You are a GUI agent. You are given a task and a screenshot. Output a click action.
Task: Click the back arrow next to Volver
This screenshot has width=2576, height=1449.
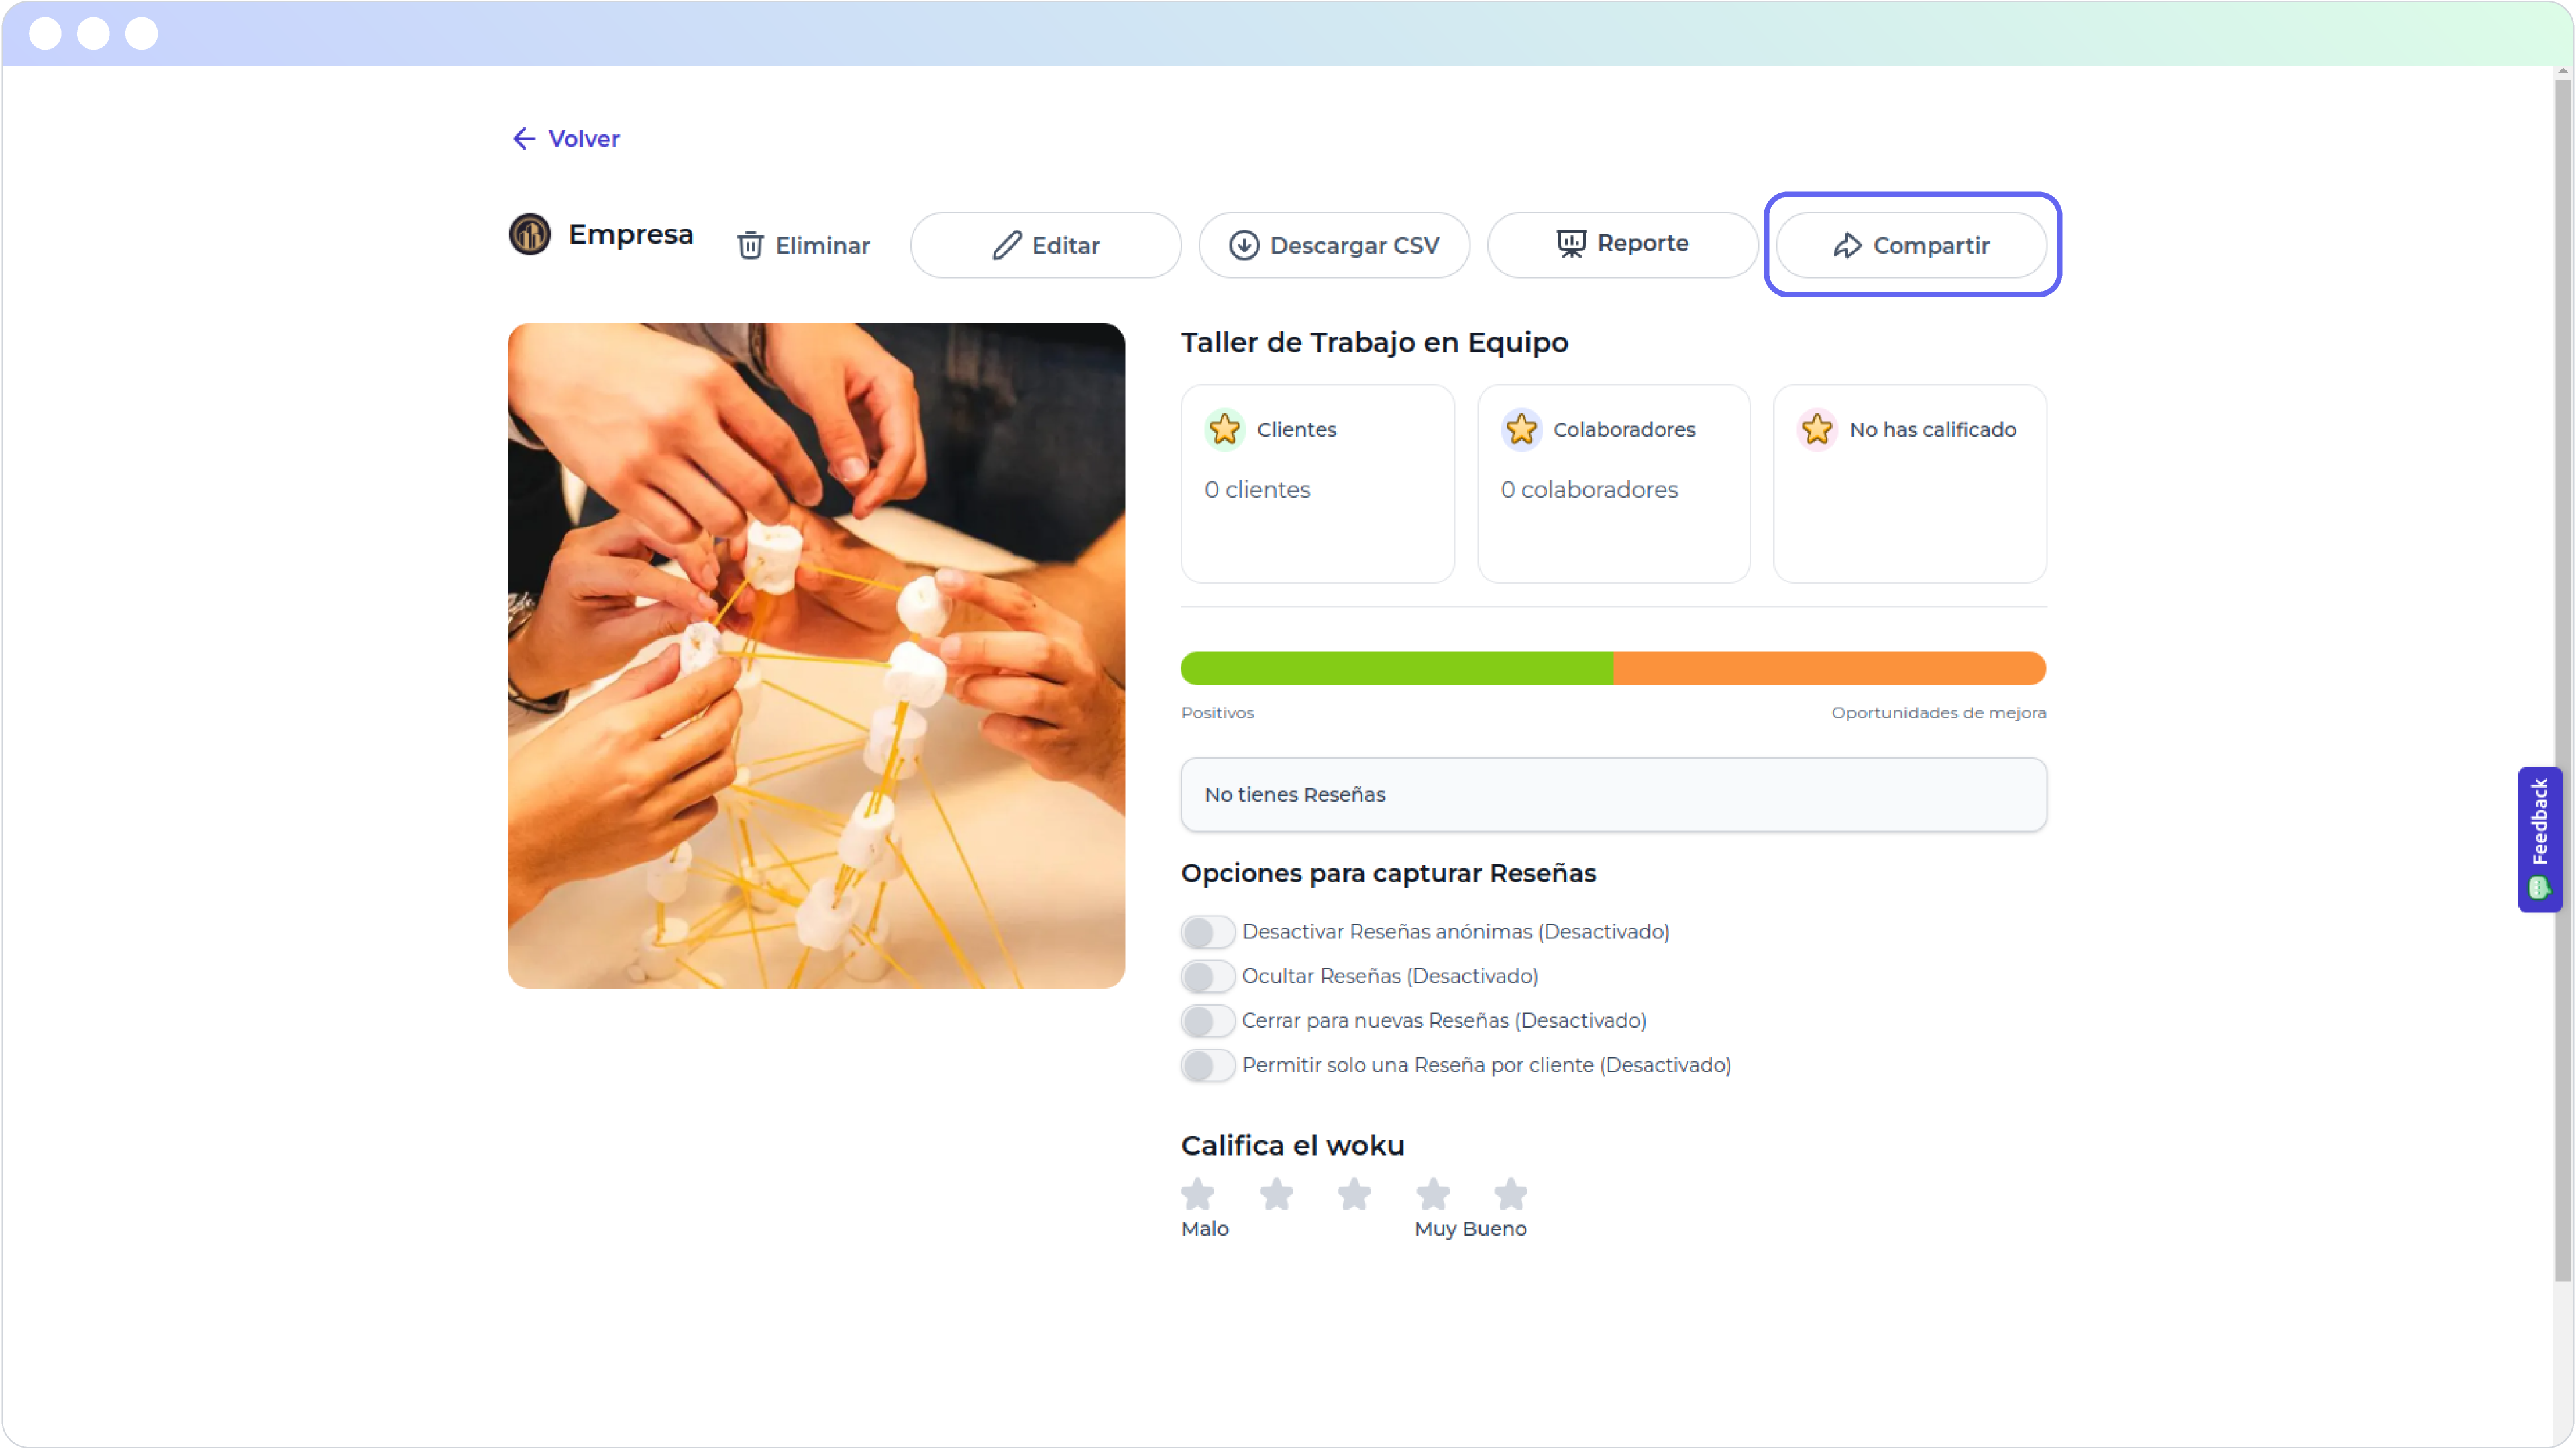(x=524, y=138)
